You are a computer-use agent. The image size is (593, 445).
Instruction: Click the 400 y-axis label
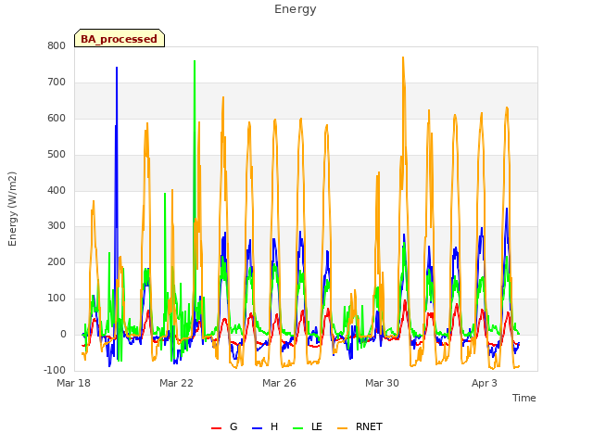coord(57,190)
